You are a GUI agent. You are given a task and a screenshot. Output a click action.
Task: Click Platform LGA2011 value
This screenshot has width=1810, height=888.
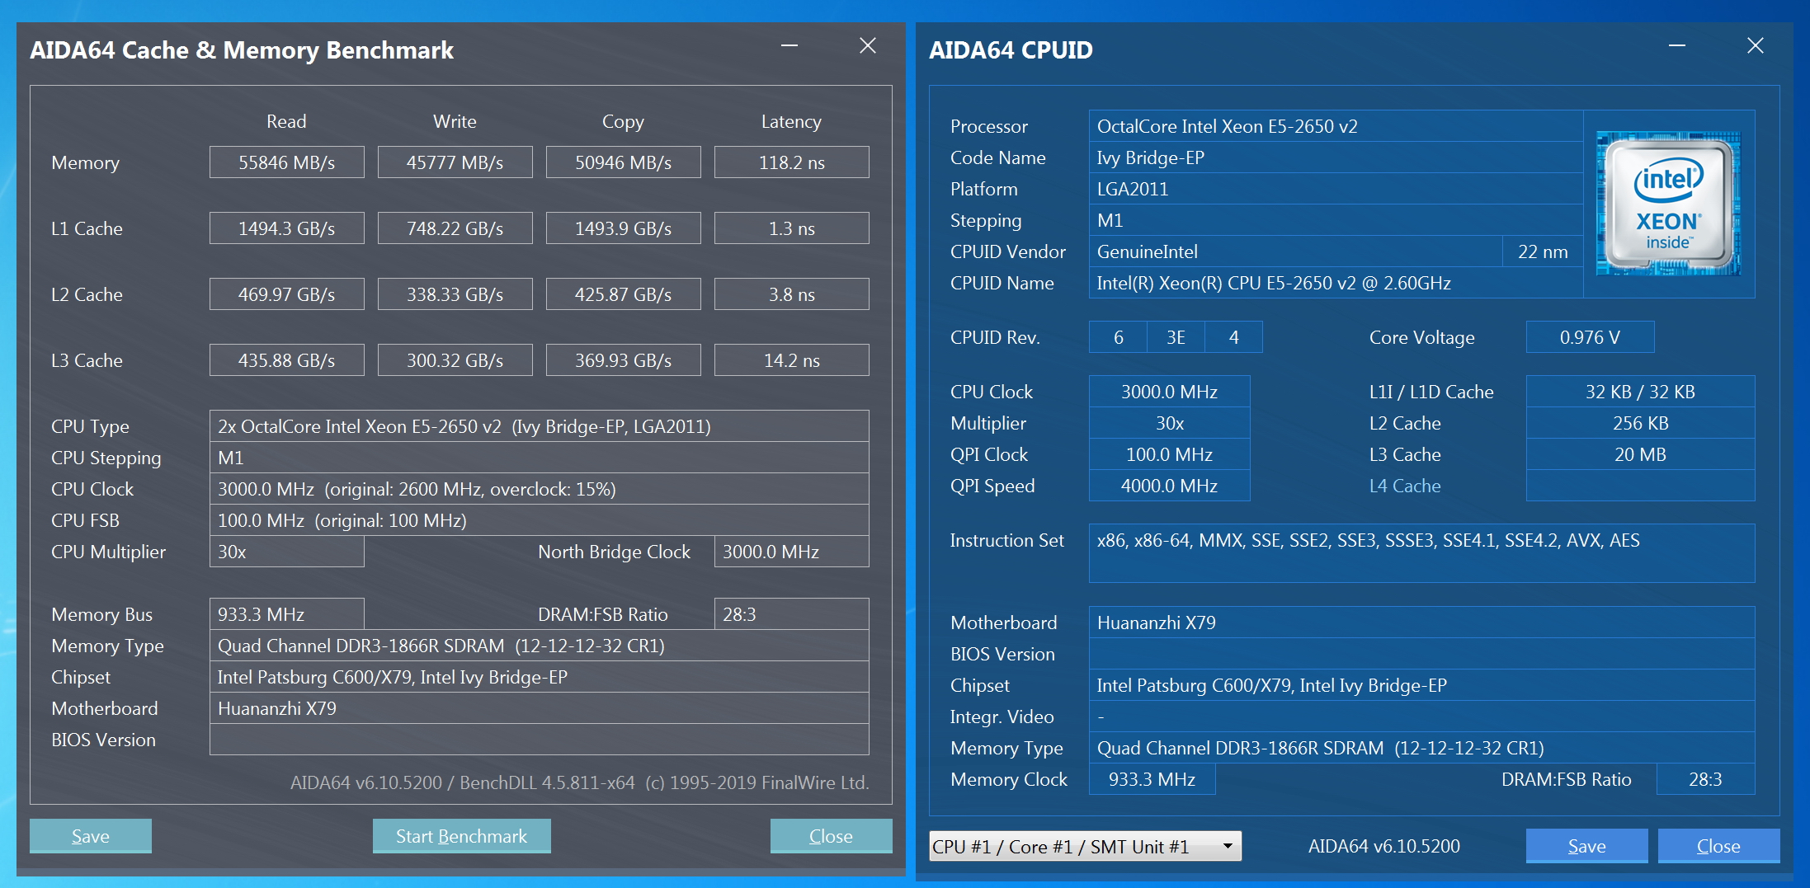click(1336, 189)
